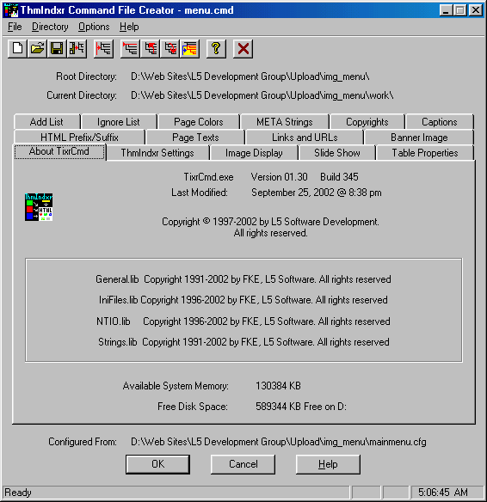Open the Help menu
The height and width of the screenshot is (502, 487).
coord(129,27)
